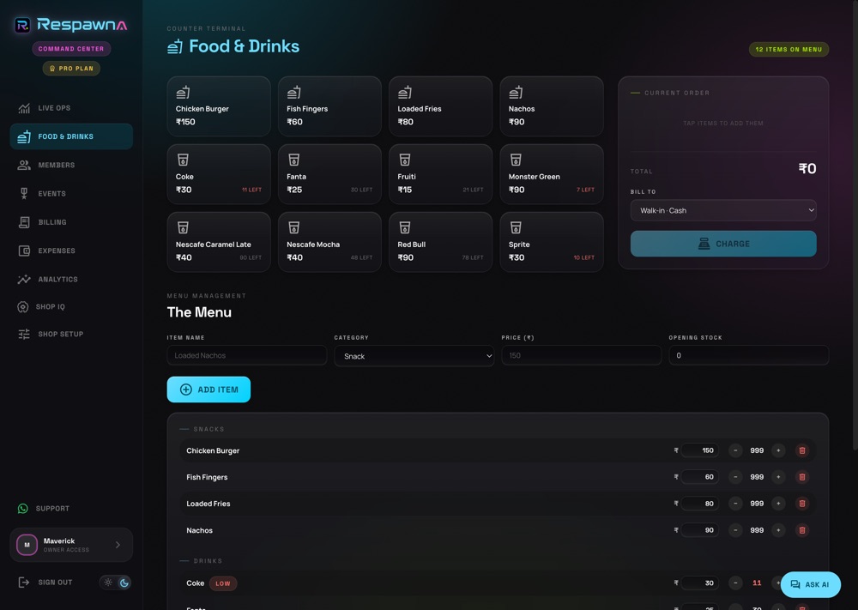The width and height of the screenshot is (858, 610).
Task: Click into the Price field
Action: click(x=581, y=355)
